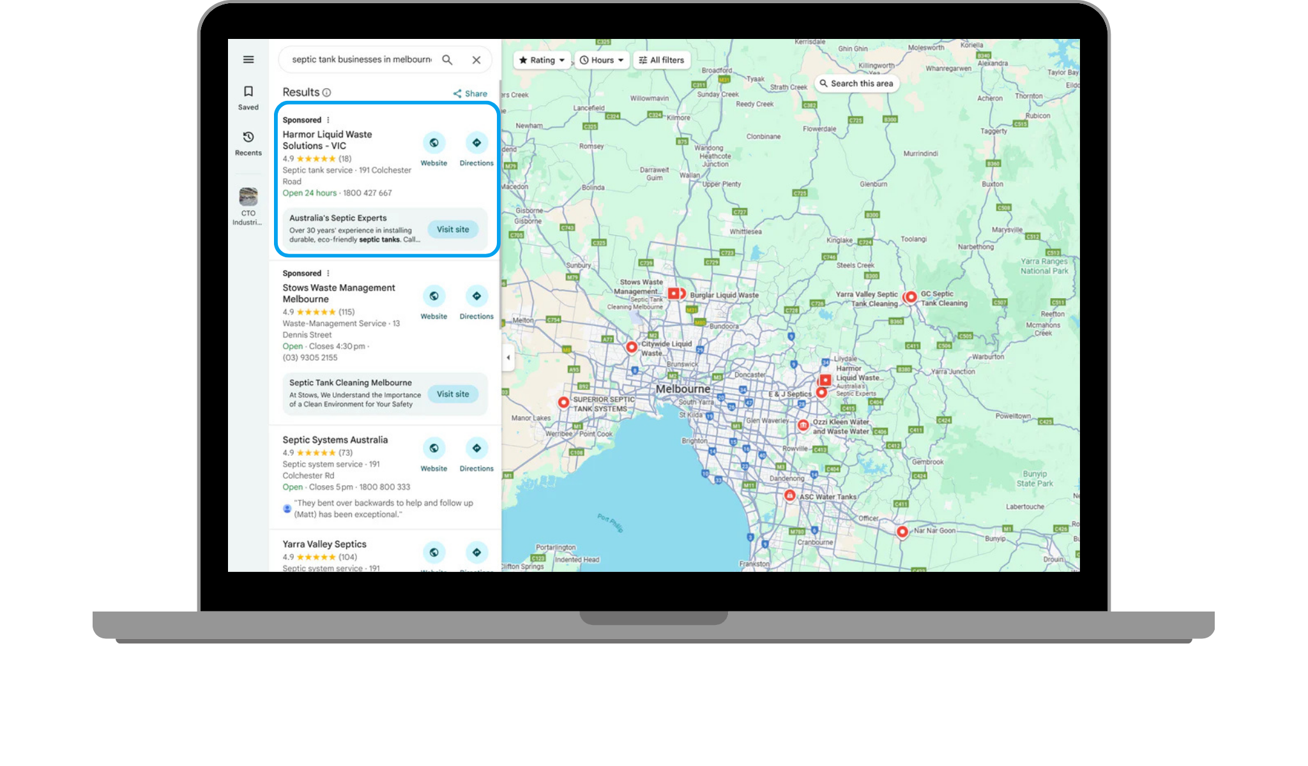The image size is (1308, 766).
Task: Click the search magnifier icon
Action: pyautogui.click(x=447, y=59)
